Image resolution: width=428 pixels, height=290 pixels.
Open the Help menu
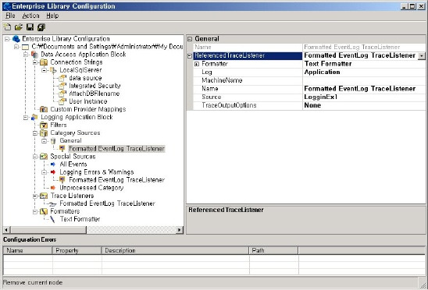point(52,16)
